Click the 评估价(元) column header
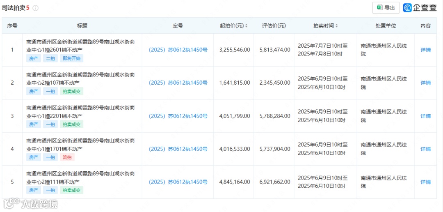Viewport: 443px width, 212px height. 274,26
